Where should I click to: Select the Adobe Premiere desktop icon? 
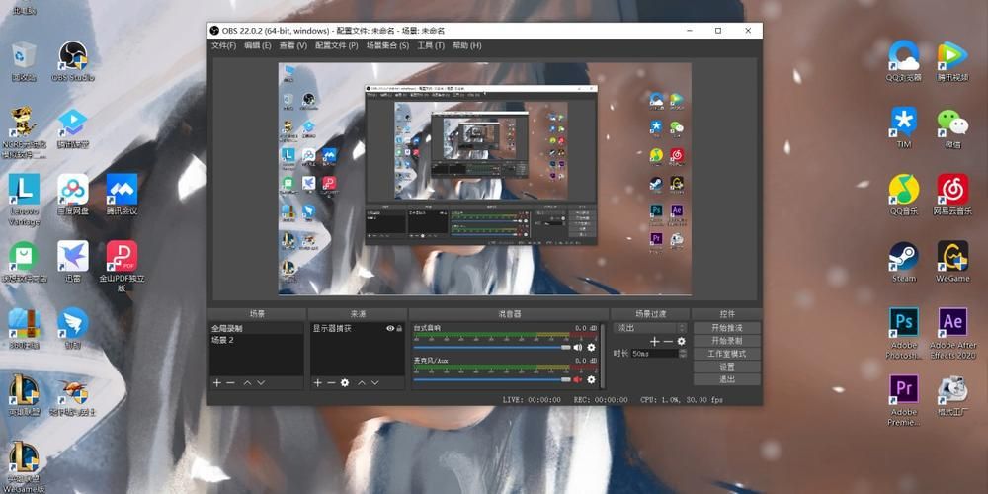point(904,401)
